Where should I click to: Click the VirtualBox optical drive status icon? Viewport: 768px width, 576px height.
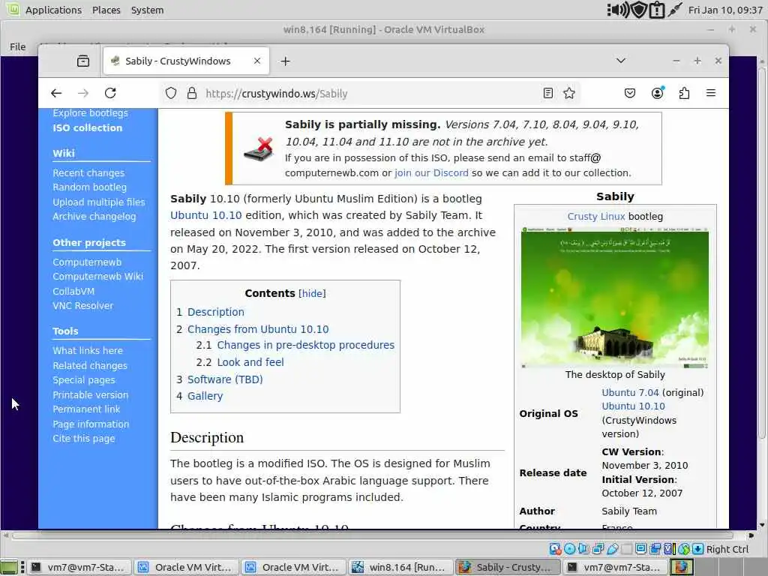coord(570,549)
